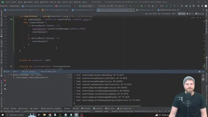Click the green Debug bug icon
This screenshot has width=208, height=117.
point(142,6)
